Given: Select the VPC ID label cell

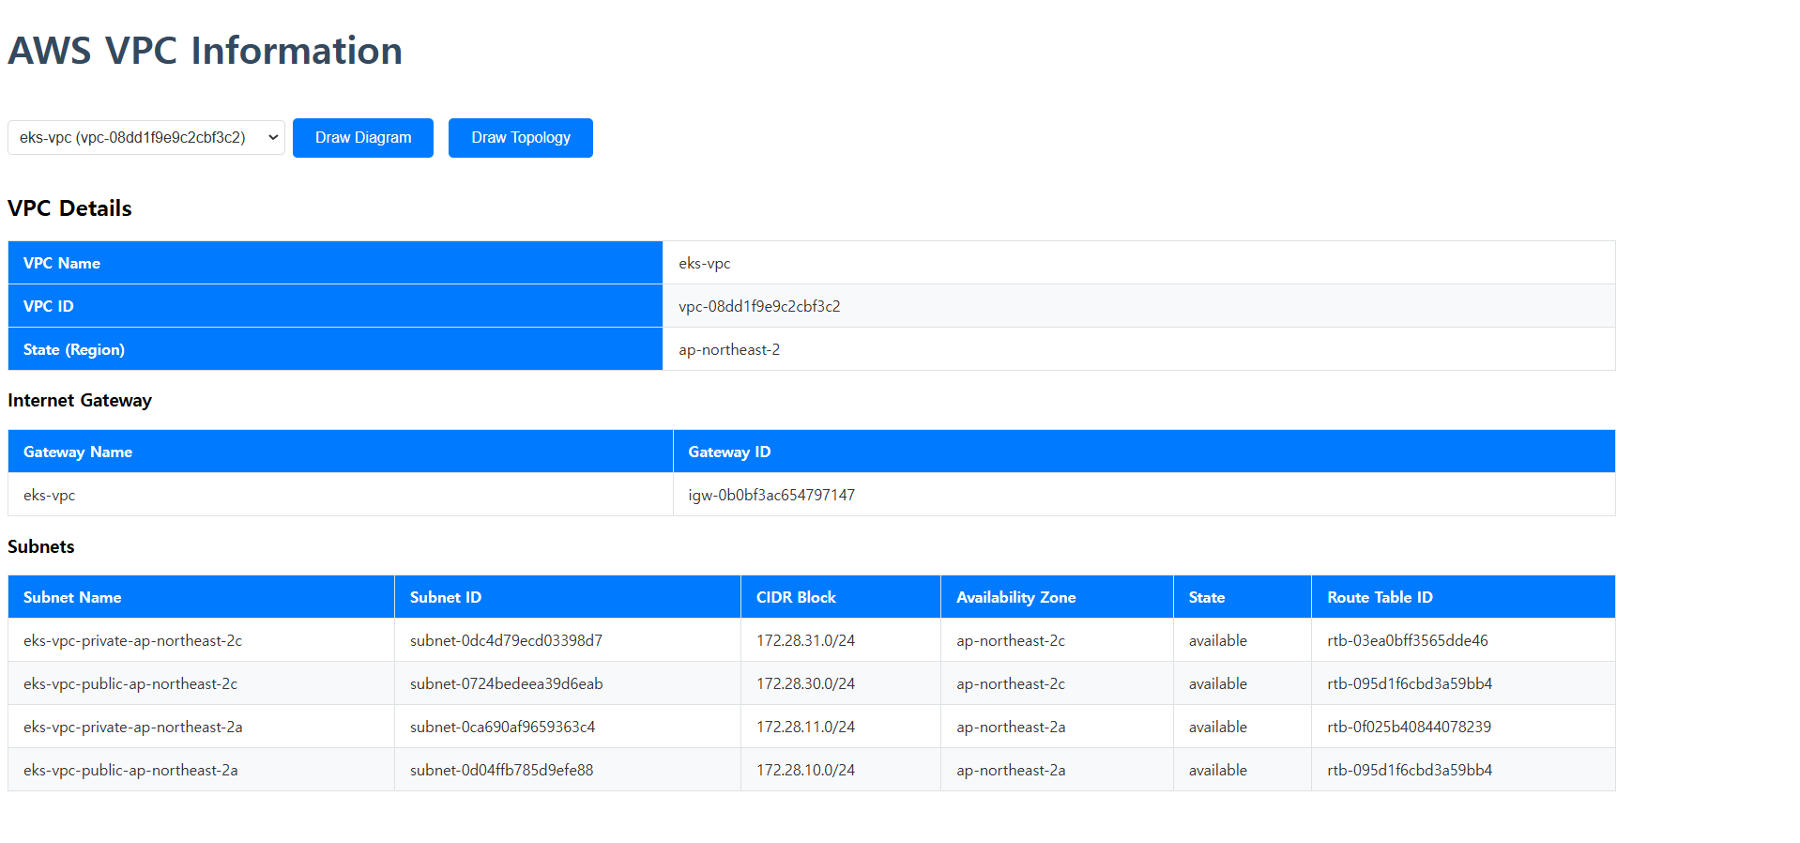Looking at the screenshot, I should click(x=335, y=306).
